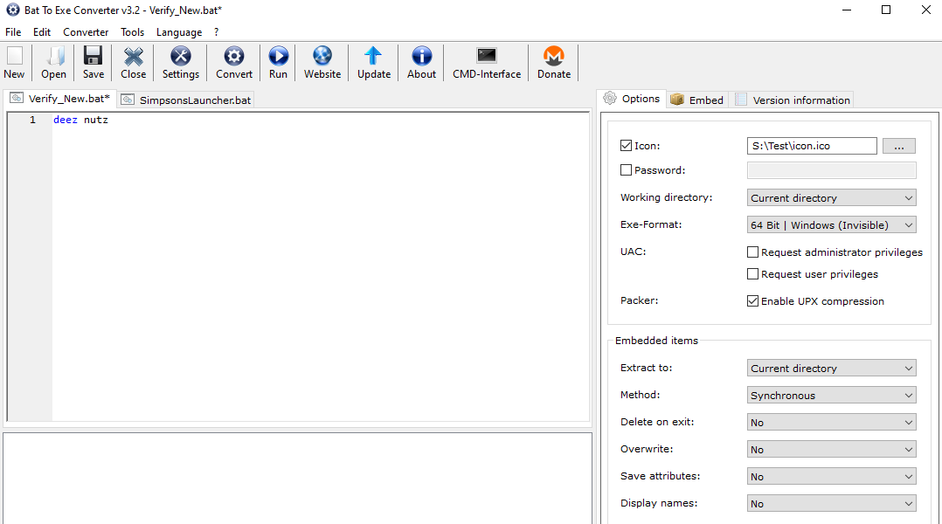Viewport: 942px width, 524px height.
Task: Open Settings from the toolbar
Action: (181, 56)
